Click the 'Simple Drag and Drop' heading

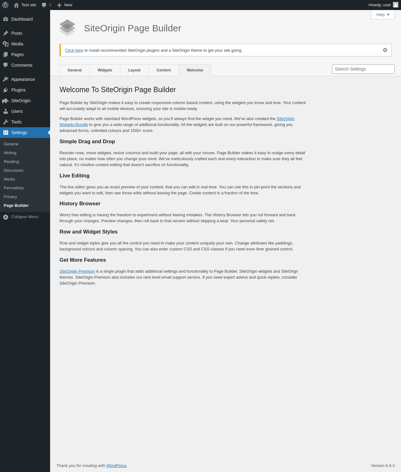(87, 142)
